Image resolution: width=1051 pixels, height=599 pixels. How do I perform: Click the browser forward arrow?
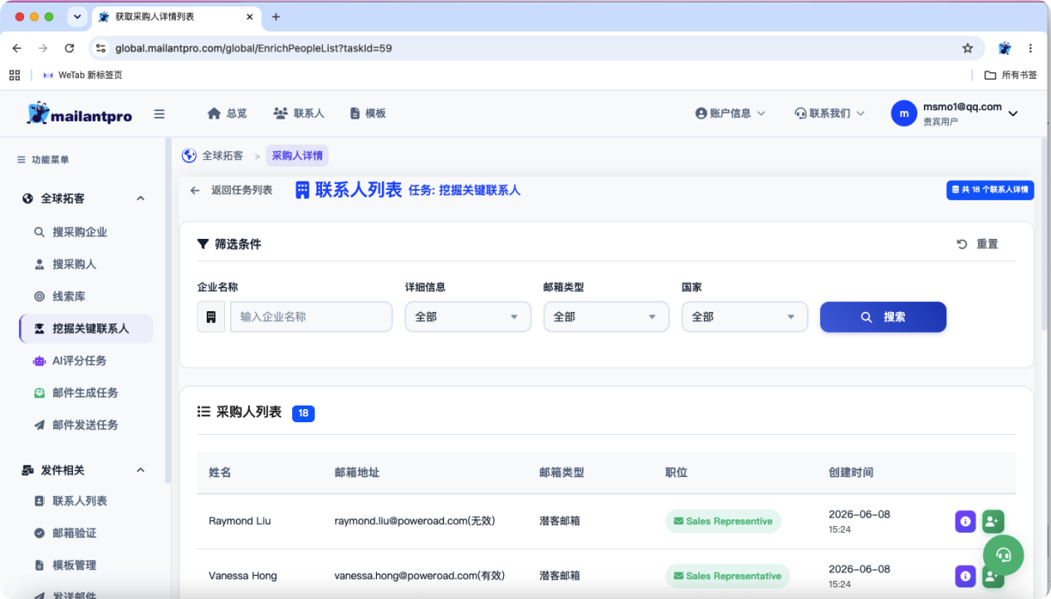(x=42, y=48)
